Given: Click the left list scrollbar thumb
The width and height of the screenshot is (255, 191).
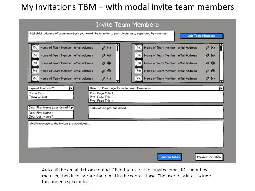Looking at the screenshot, I should coord(117,49).
